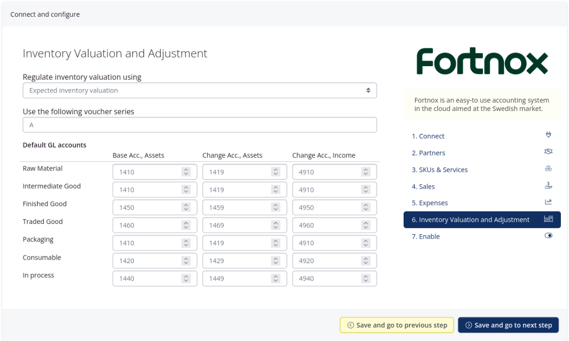Click the warehouse shelf icon on Inventory step

tap(548, 219)
